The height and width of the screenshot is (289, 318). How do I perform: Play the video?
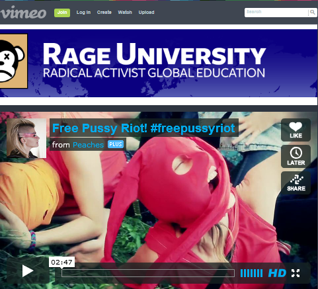pyautogui.click(x=28, y=271)
